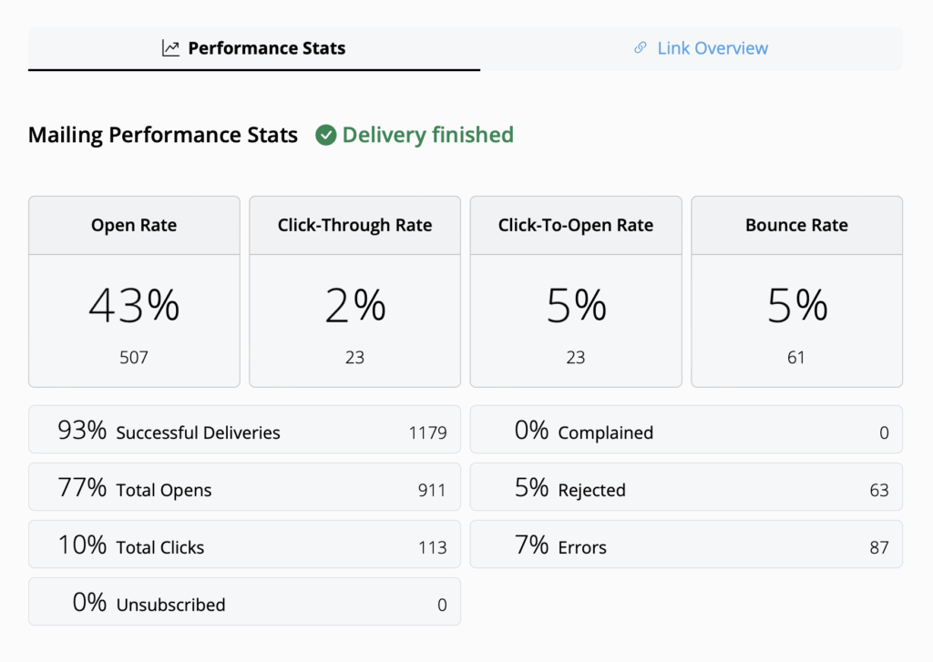This screenshot has width=933, height=662.
Task: Click the Rejected row
Action: 686,487
